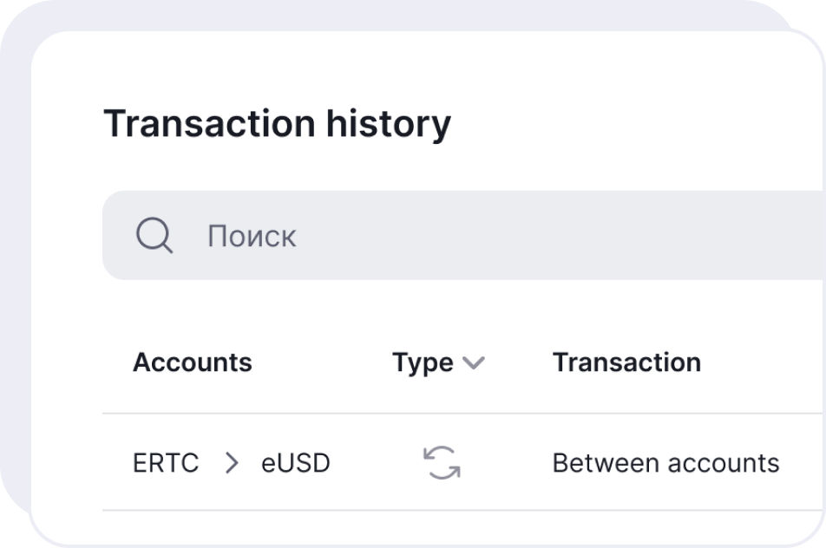Click blank space between Accounts and Type headers
Image resolution: width=826 pixels, height=548 pixels.
click(x=321, y=362)
